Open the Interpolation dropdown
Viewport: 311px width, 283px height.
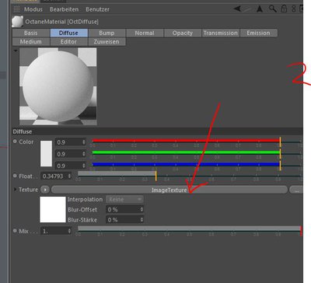(124, 199)
